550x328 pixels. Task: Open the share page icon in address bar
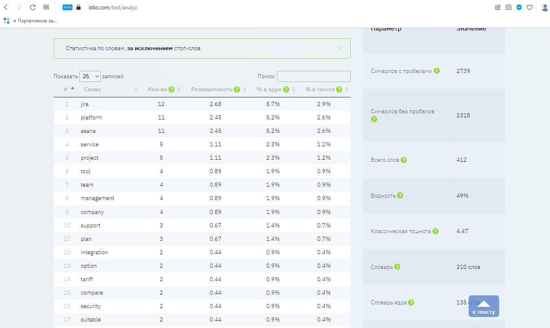(x=498, y=7)
